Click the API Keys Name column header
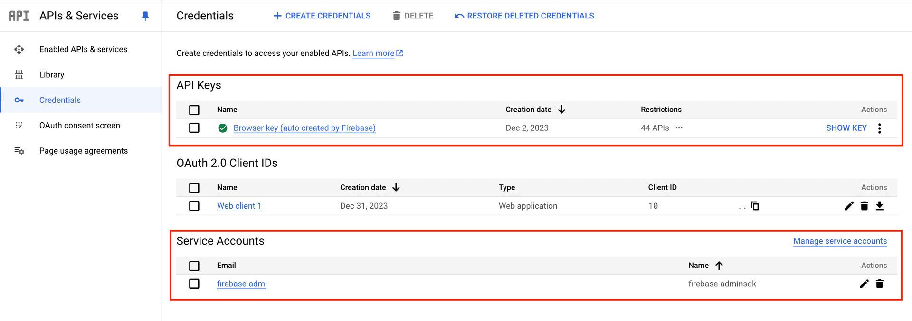 point(227,110)
